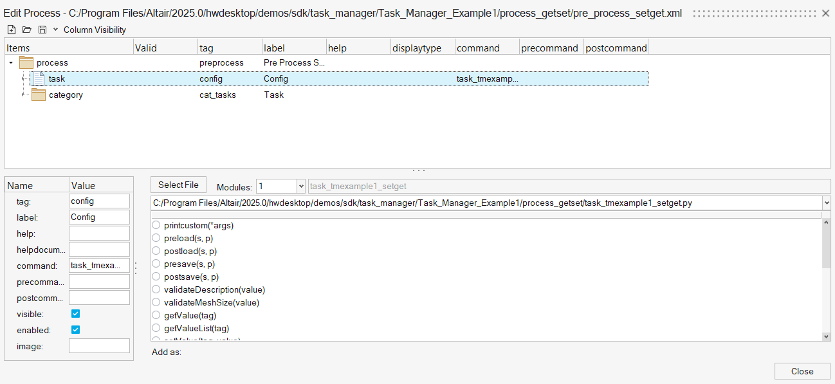Select the getValue(tag) radio button
835x384 pixels.
156,315
